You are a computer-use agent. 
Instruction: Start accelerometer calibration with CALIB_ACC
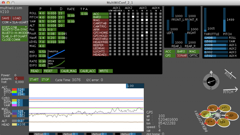click(x=87, y=71)
